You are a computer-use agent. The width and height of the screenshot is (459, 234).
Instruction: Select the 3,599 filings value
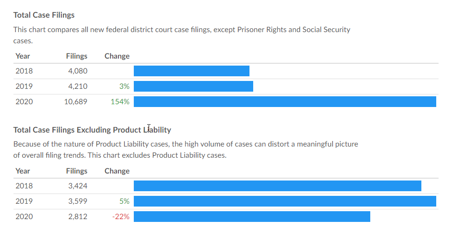(x=78, y=201)
